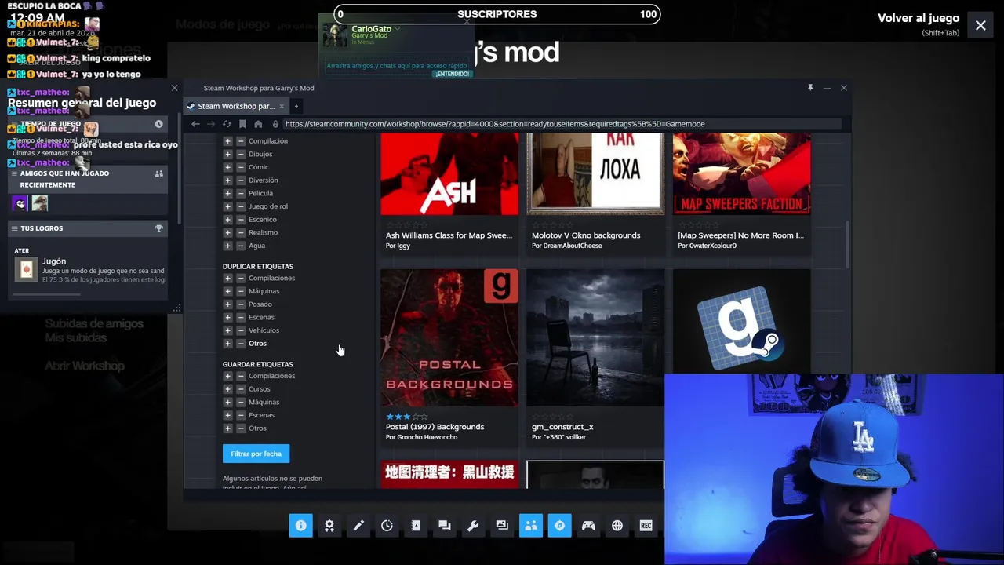Screen dimensions: 1004x565
Task: Click Modos de juego in background page
Action: (223, 24)
